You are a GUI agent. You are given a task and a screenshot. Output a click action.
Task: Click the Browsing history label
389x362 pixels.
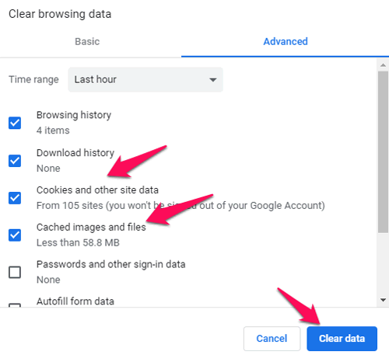[x=74, y=115]
